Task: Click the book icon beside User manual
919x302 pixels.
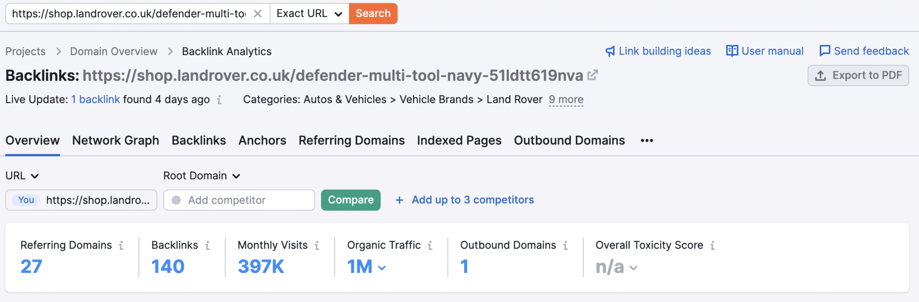Action: tap(732, 51)
